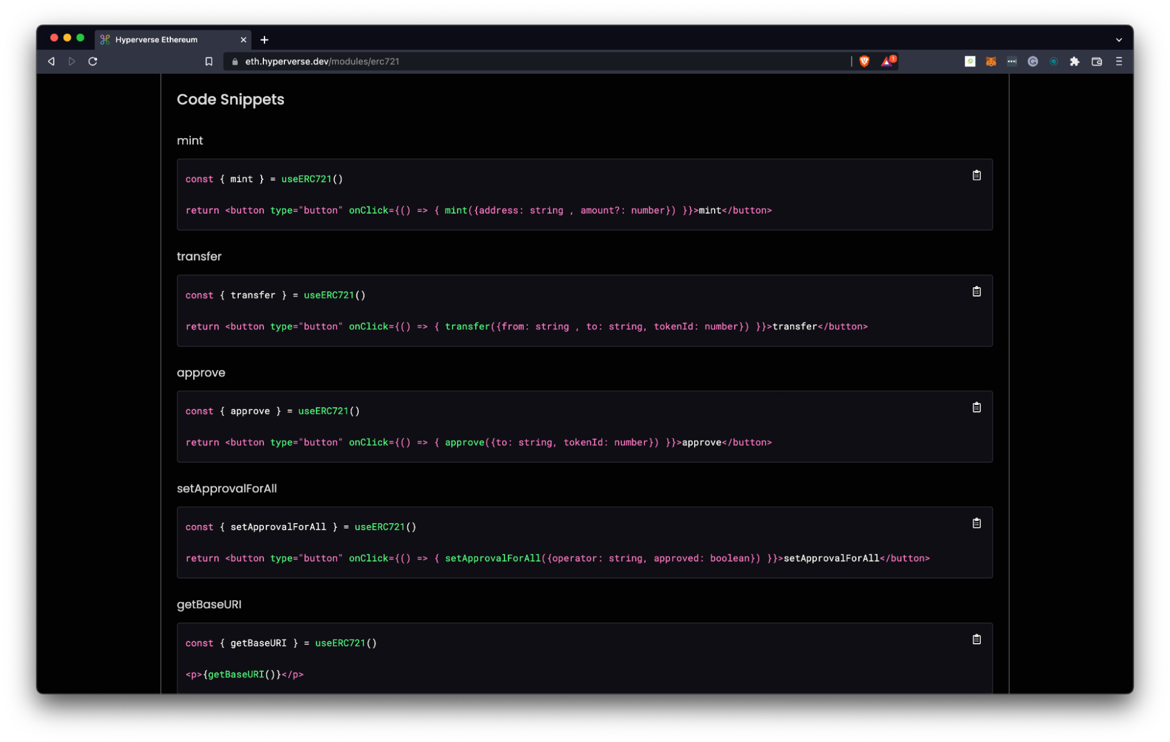This screenshot has height=742, width=1170.
Task: Click the Code Snippets heading
Action: 231,99
